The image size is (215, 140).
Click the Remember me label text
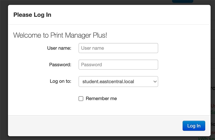[x=101, y=98]
